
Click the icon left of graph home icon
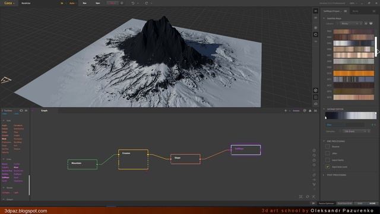[305, 111]
